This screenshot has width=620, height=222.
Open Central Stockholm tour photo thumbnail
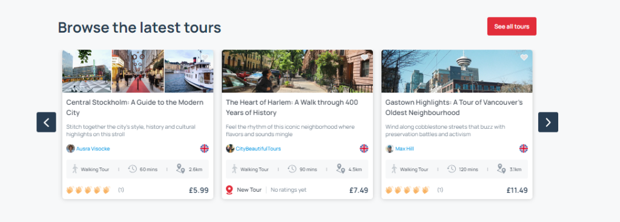point(137,71)
